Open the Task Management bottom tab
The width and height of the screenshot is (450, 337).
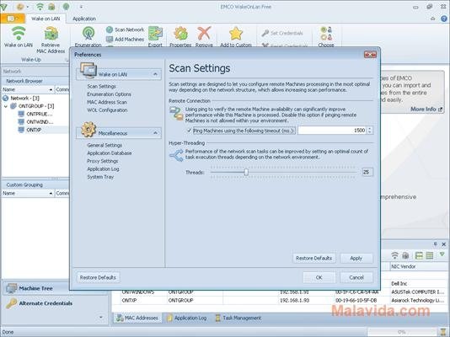[x=238, y=318]
